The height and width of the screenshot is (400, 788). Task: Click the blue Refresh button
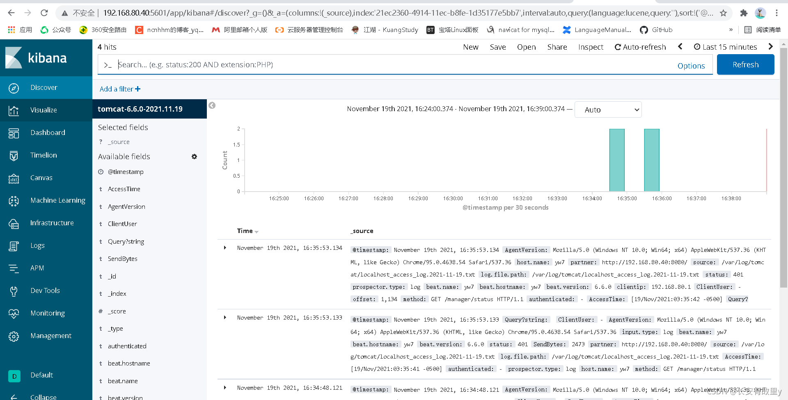coord(745,64)
